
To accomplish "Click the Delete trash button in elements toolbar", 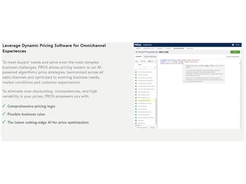I will coord(151,61).
